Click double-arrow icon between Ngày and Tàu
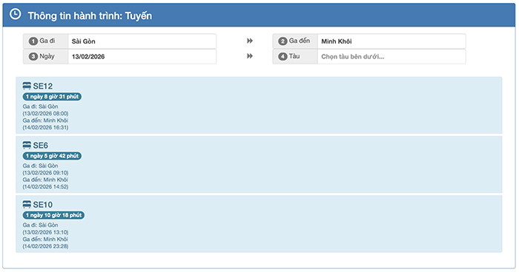This screenshot has height=272, width=519. tap(250, 56)
